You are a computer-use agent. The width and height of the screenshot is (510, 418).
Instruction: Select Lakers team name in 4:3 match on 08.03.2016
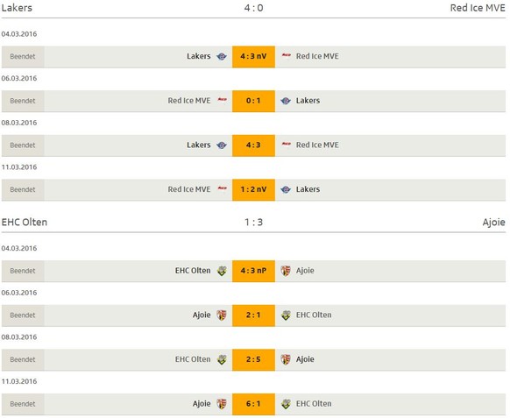[198, 145]
